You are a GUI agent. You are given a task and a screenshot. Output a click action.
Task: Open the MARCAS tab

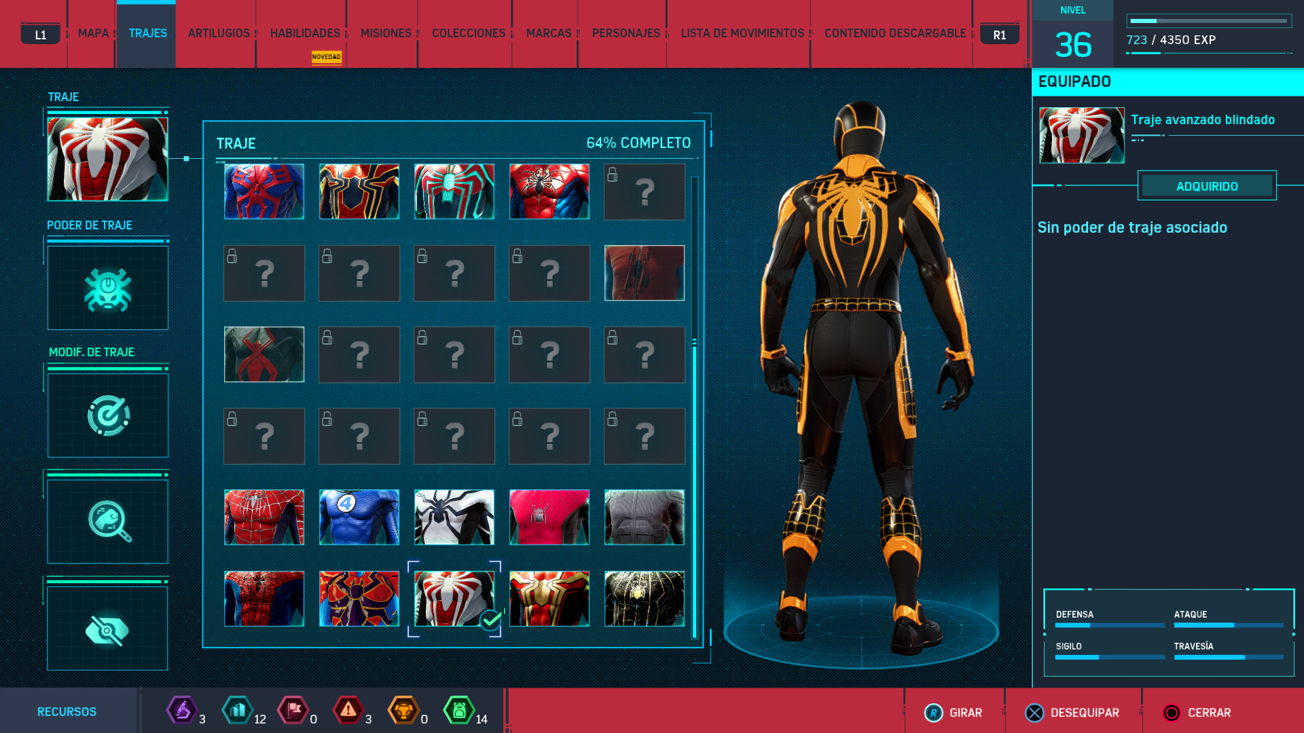click(549, 33)
